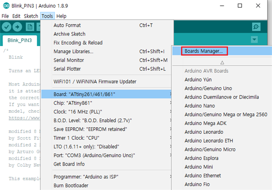Click the scroll-up triangle in boards list
Image resolution: width=272 pixels, height=190 pixels.
(x=222, y=62)
